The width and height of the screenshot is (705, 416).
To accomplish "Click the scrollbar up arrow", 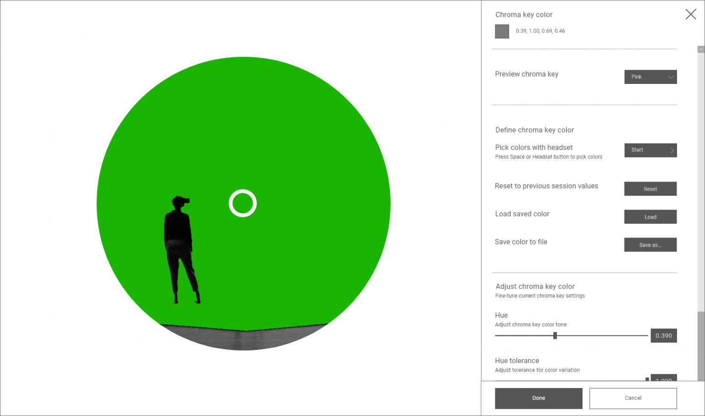I will (x=701, y=49).
